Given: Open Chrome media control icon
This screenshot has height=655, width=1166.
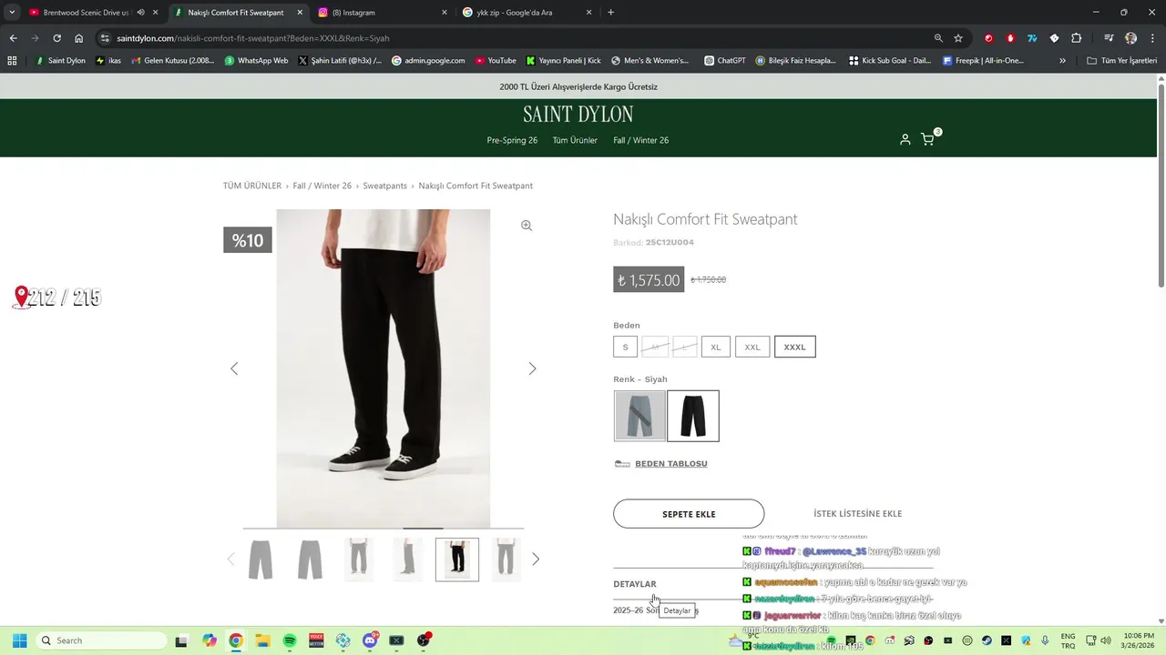Looking at the screenshot, I should click(x=1109, y=38).
